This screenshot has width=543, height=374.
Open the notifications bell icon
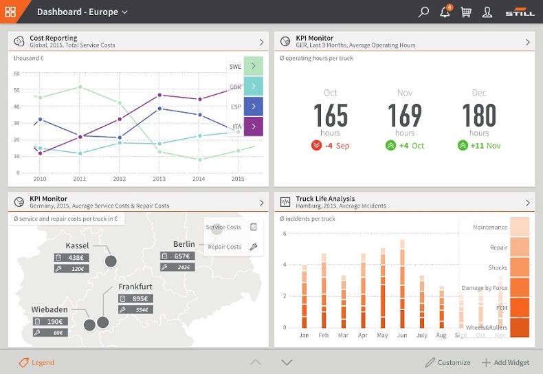pyautogui.click(x=445, y=12)
